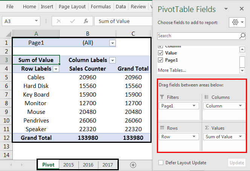Click the field list scroll up arrow
This screenshot has height=171, width=250.
pyautogui.click(x=242, y=50)
